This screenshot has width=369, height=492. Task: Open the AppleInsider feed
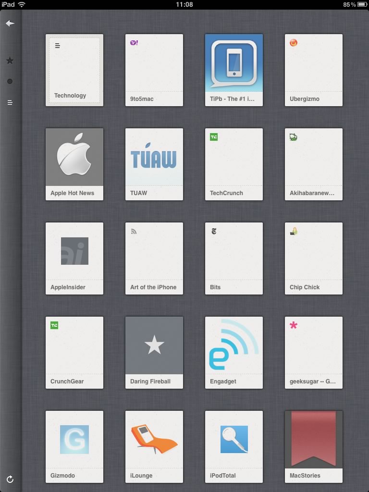pos(74,258)
